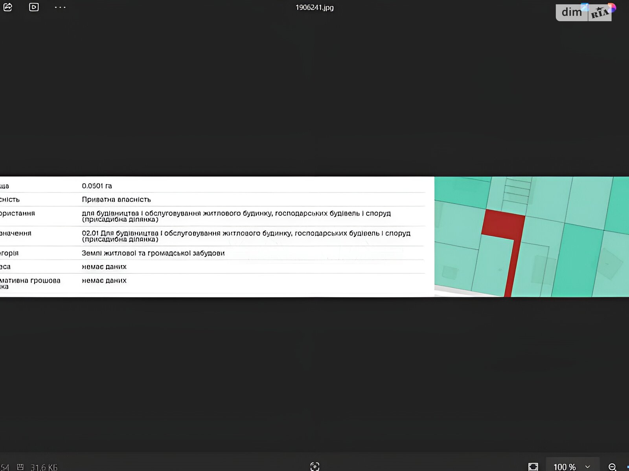Click the 'немає даних' value next to 'матична грошова'

point(104,280)
